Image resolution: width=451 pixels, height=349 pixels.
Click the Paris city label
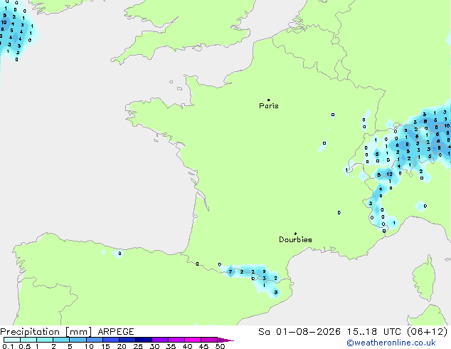[269, 106]
